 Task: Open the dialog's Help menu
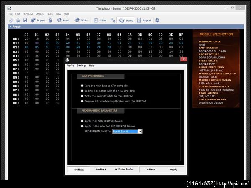[91, 66]
